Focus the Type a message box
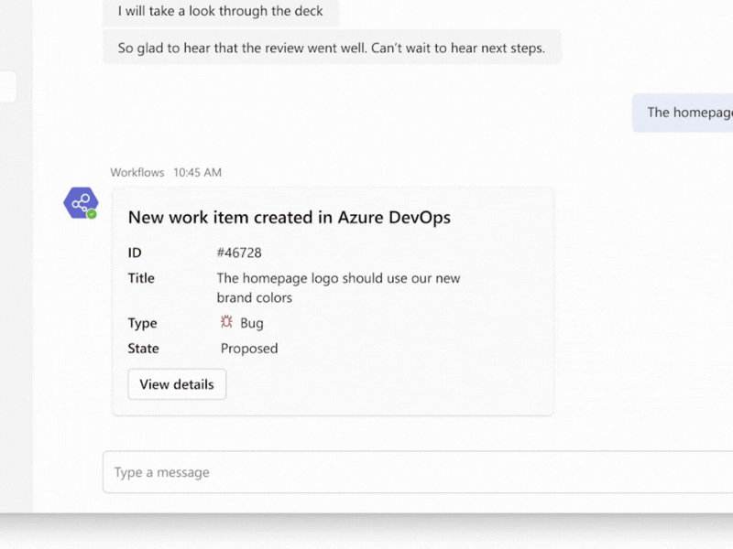 (x=412, y=472)
